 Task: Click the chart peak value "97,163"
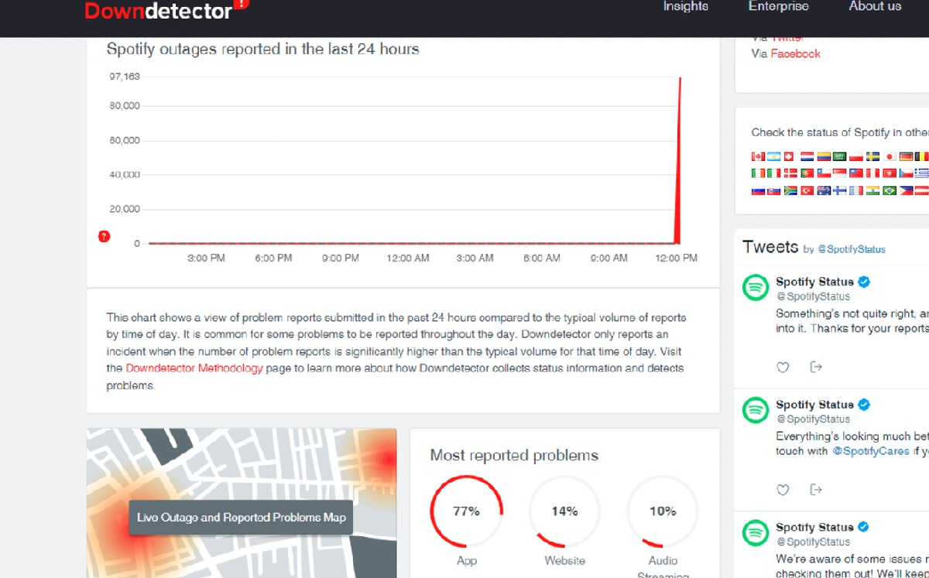125,77
